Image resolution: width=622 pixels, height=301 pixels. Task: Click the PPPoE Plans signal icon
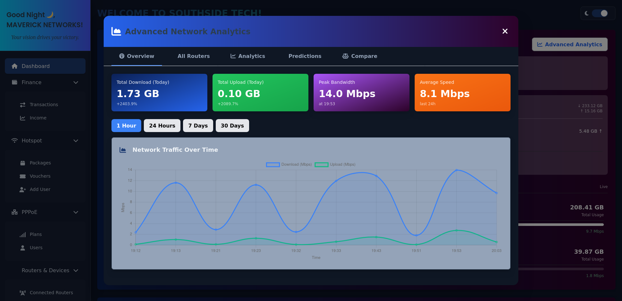(x=23, y=234)
